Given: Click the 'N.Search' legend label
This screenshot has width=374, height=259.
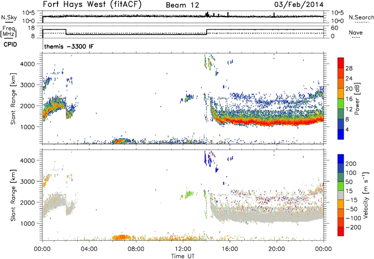Looking at the screenshot, I should (361, 17).
